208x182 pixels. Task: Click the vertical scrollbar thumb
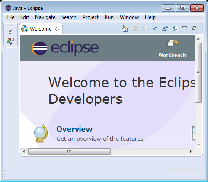tap(198, 73)
